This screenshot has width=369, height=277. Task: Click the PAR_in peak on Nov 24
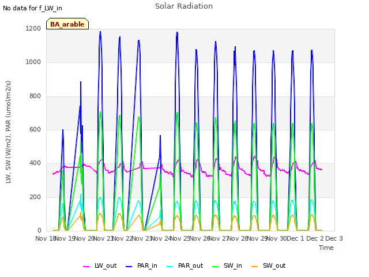coord(177,32)
